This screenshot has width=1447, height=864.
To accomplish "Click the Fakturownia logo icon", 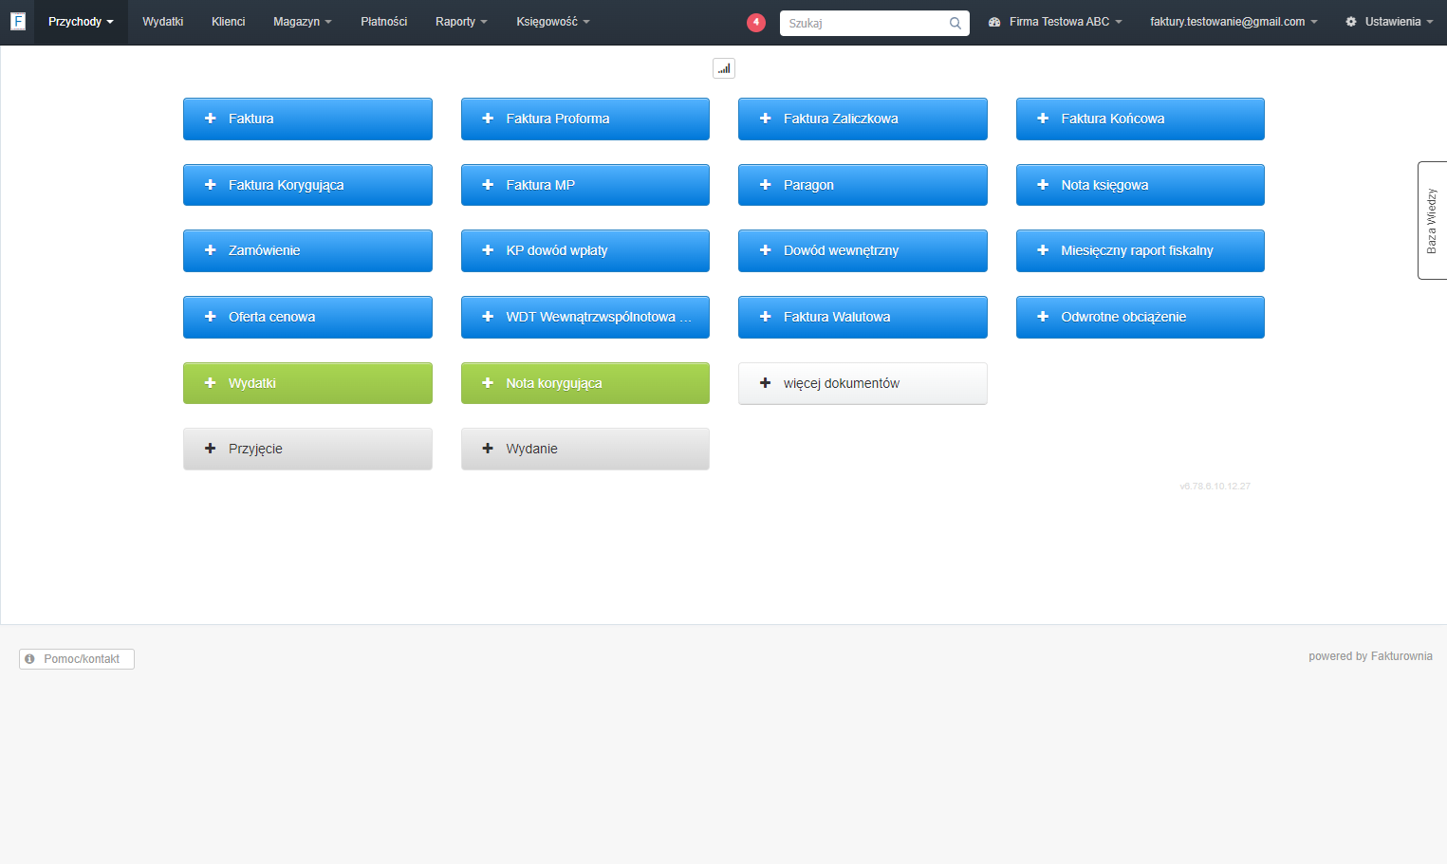I will (17, 21).
